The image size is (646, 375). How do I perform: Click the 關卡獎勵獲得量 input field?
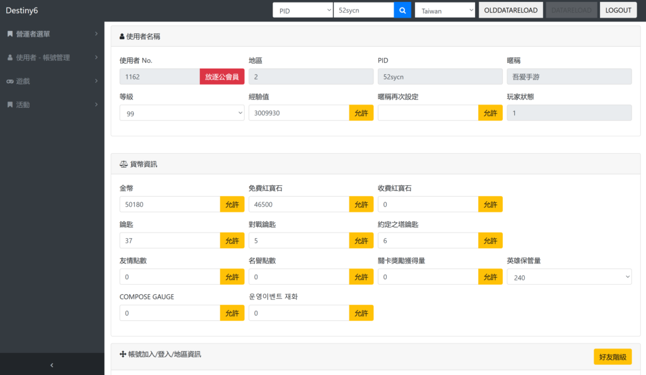pyautogui.click(x=428, y=277)
